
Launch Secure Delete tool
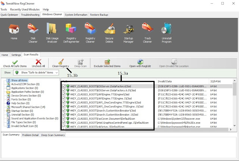click(109, 33)
